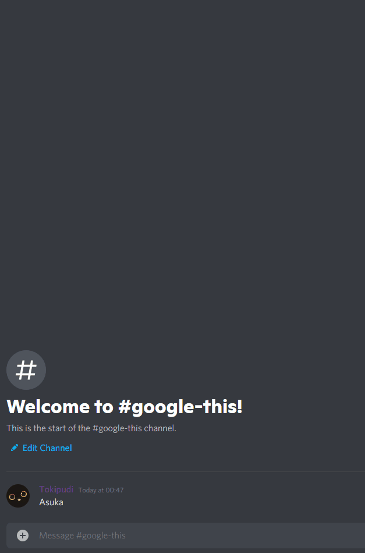Click the Tokipudi username

pyautogui.click(x=56, y=489)
